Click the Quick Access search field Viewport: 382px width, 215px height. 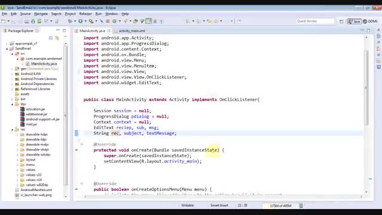[315, 21]
